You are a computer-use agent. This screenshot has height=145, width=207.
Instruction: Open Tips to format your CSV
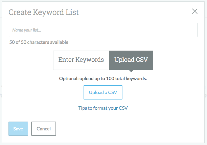click(x=103, y=108)
